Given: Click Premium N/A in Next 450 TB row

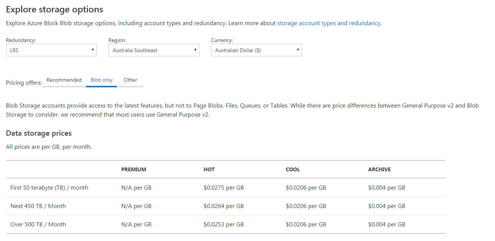Looking at the screenshot, I should pyautogui.click(x=136, y=206).
